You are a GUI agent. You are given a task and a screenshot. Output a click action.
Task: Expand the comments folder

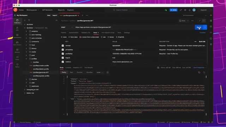point(26,42)
